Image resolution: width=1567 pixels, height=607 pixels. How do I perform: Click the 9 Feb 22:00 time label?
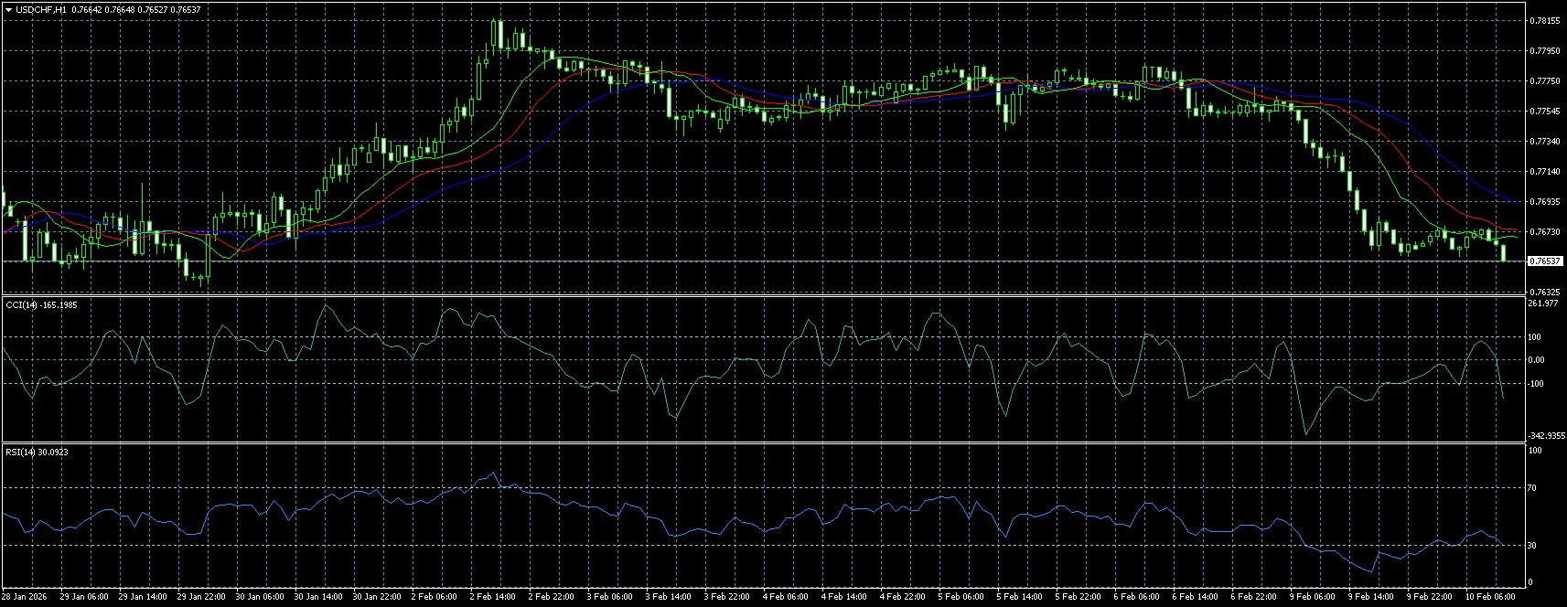1429,597
